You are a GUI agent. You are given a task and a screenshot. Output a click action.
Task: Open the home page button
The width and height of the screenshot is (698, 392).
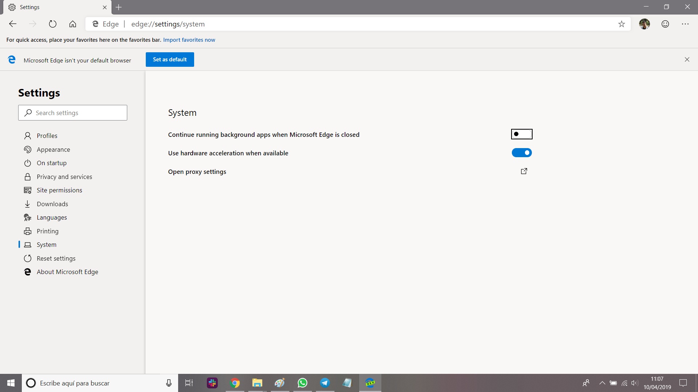click(x=73, y=24)
